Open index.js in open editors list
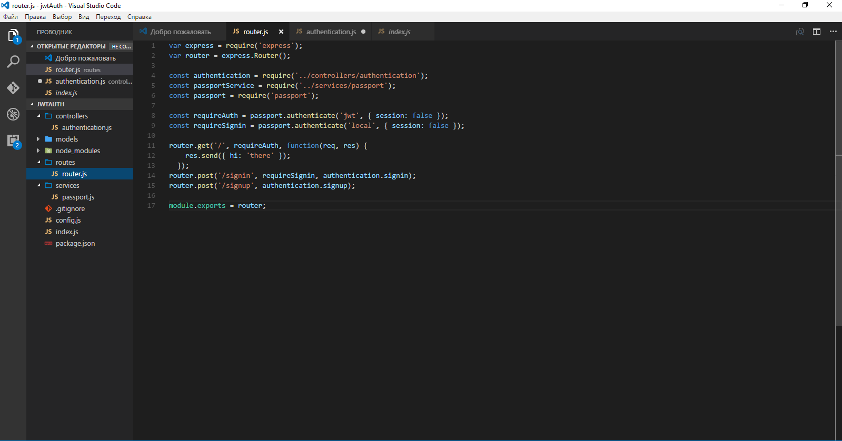This screenshot has height=441, width=842. pyautogui.click(x=80, y=93)
